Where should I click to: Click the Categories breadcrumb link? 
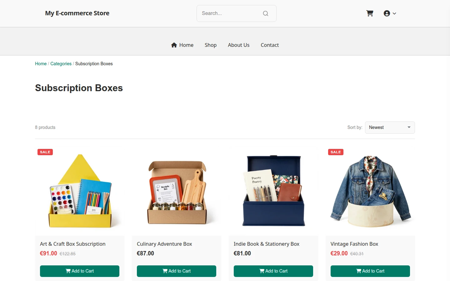61,64
